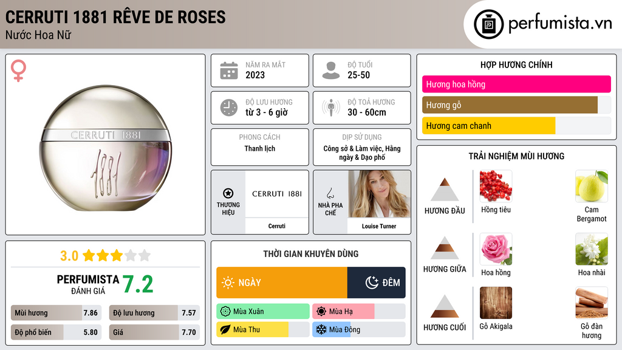This screenshot has width=622, height=350.
Task: Click the Hương đầu pyramid icon
Action: [445, 190]
